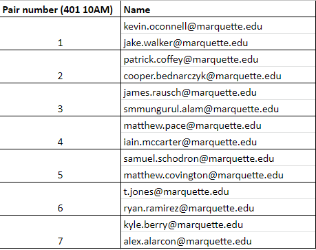
Task: Click the kevin.oconnell@marquette.edu cell
Action: (x=218, y=25)
